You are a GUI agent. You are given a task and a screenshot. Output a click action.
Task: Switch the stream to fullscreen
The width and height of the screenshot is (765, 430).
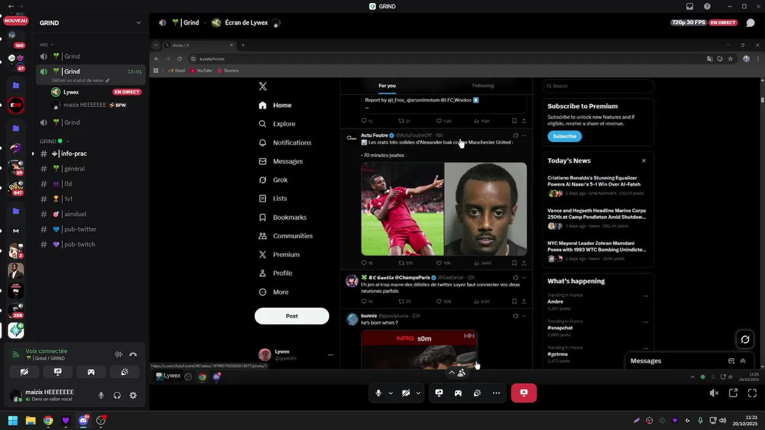click(752, 393)
